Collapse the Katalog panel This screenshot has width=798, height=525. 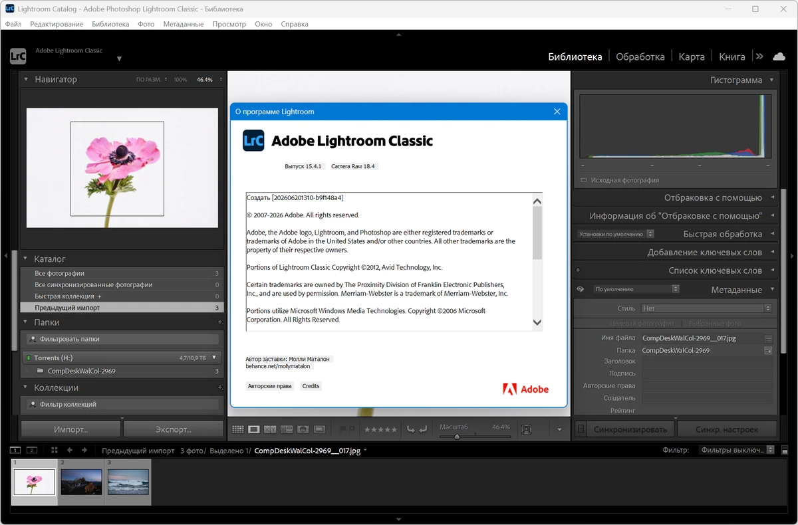pos(26,259)
